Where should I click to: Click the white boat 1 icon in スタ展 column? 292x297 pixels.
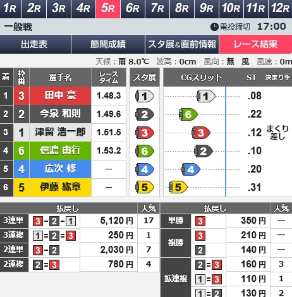[145, 96]
